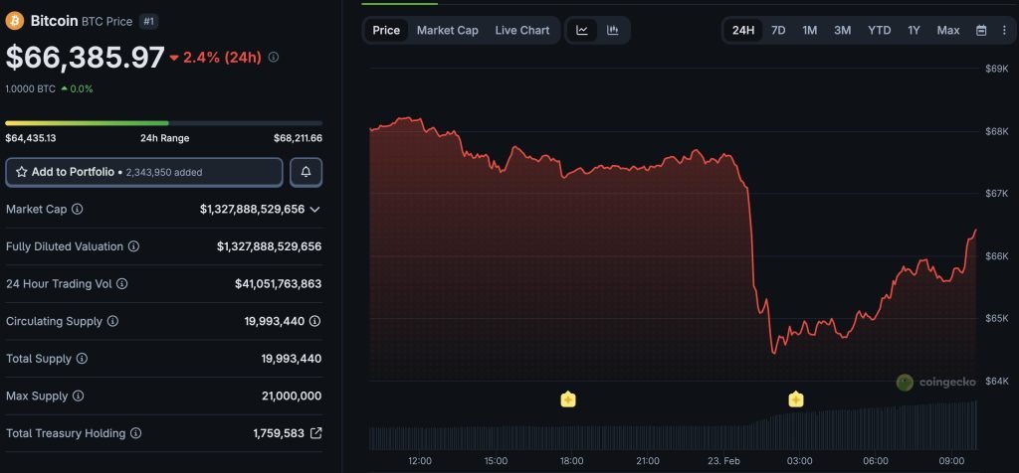Open Total Treasury Holding external link icon
Viewport: 1019px width, 473px height.
point(315,433)
